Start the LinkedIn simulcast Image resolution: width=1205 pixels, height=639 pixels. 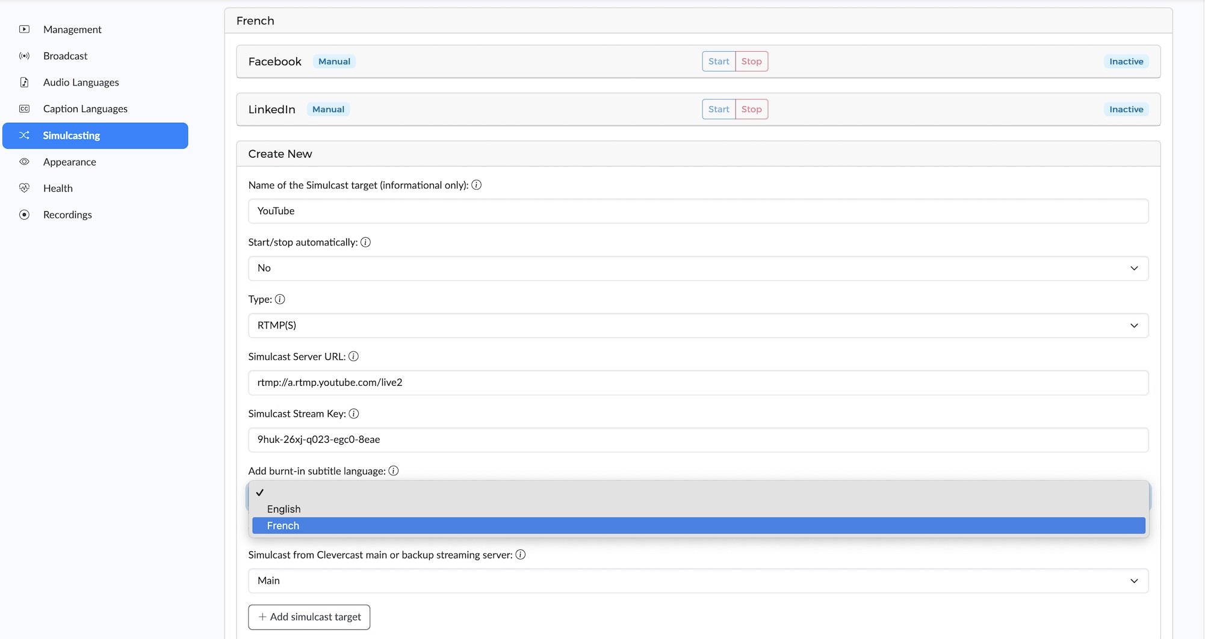(x=719, y=110)
